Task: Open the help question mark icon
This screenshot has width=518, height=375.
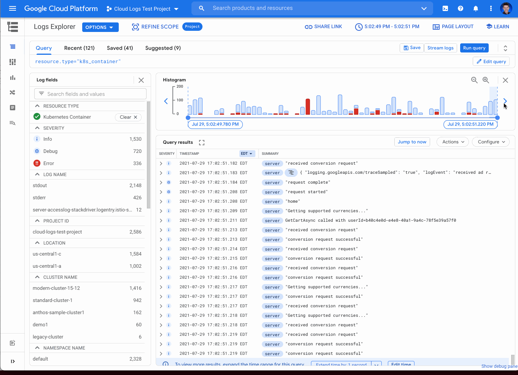Action: [461, 8]
